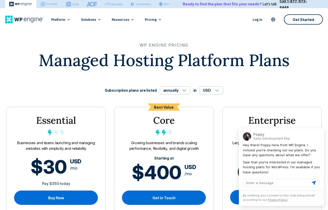Click the WP Engine logo in navigation
Image resolution: width=328 pixels, height=210 pixels.
[x=24, y=19]
